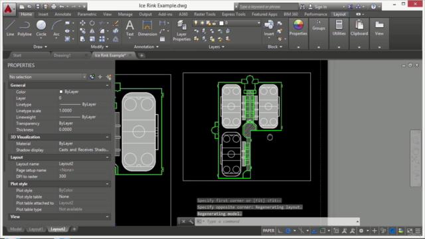Screen dimensions: 425x239
Task: Switch to the Layout1 tab
Action: click(36, 229)
